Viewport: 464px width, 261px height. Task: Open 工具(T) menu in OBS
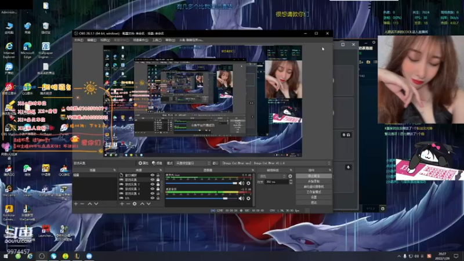click(157, 40)
